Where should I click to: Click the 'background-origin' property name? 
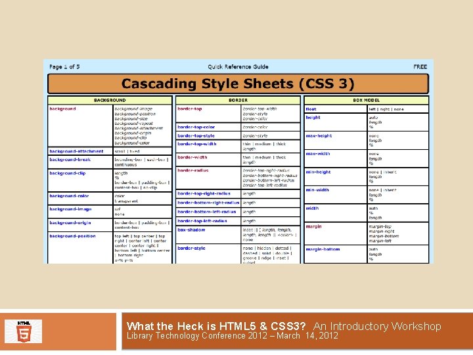[x=70, y=223]
